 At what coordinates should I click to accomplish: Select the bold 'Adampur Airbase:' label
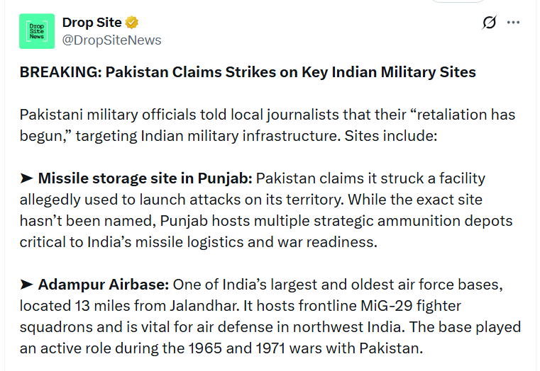pyautogui.click(x=104, y=285)
